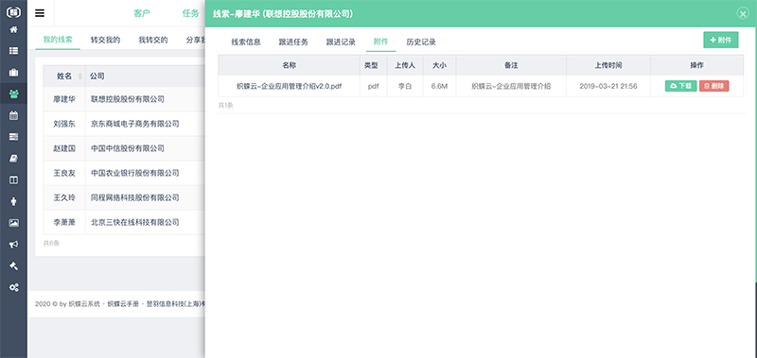This screenshot has width=757, height=358.
Task: Delete the attachment with the 删除 button
Action: coord(714,86)
